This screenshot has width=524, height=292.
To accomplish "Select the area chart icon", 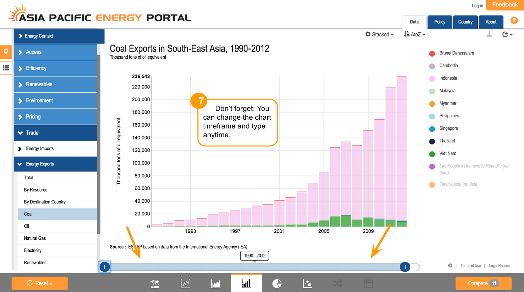I will click(x=216, y=284).
